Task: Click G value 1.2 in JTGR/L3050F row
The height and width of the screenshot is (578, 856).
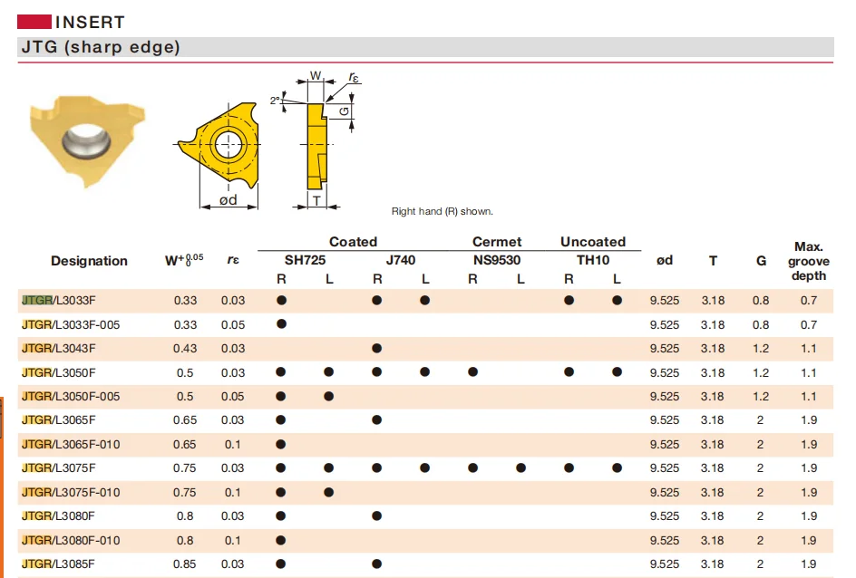Action: pyautogui.click(x=761, y=373)
